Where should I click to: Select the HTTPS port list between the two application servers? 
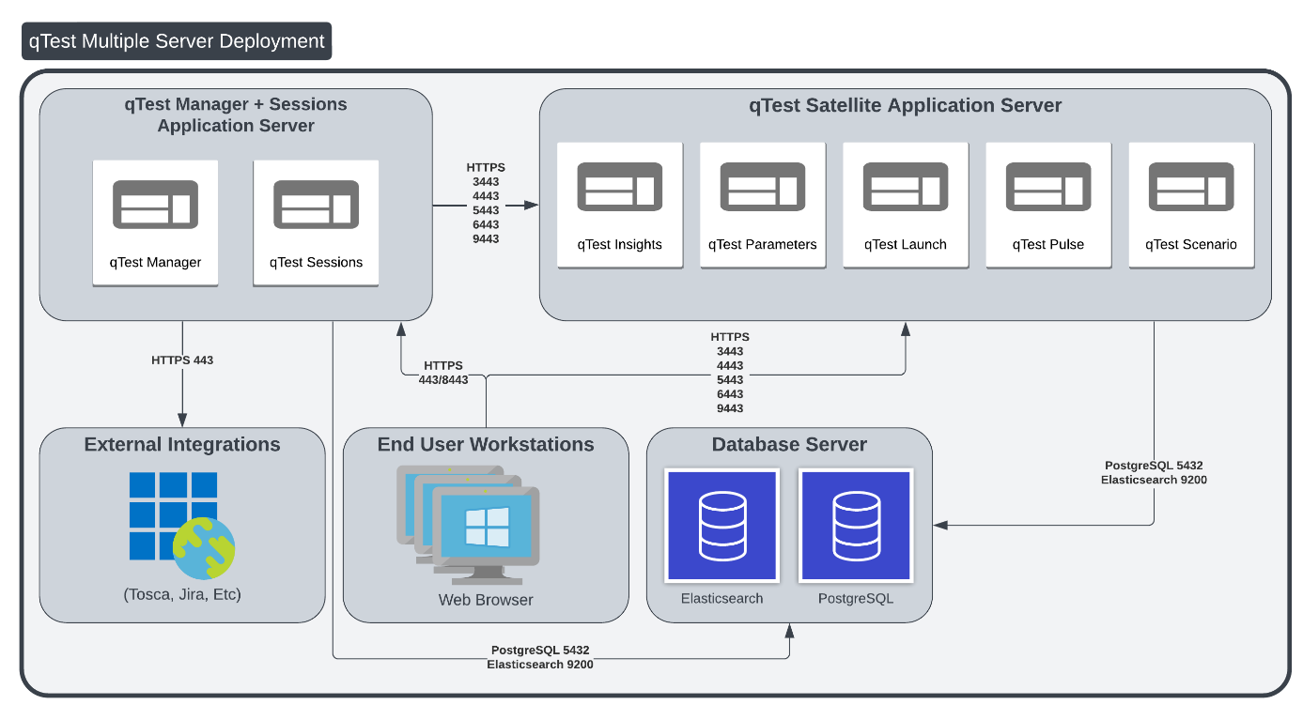click(486, 204)
